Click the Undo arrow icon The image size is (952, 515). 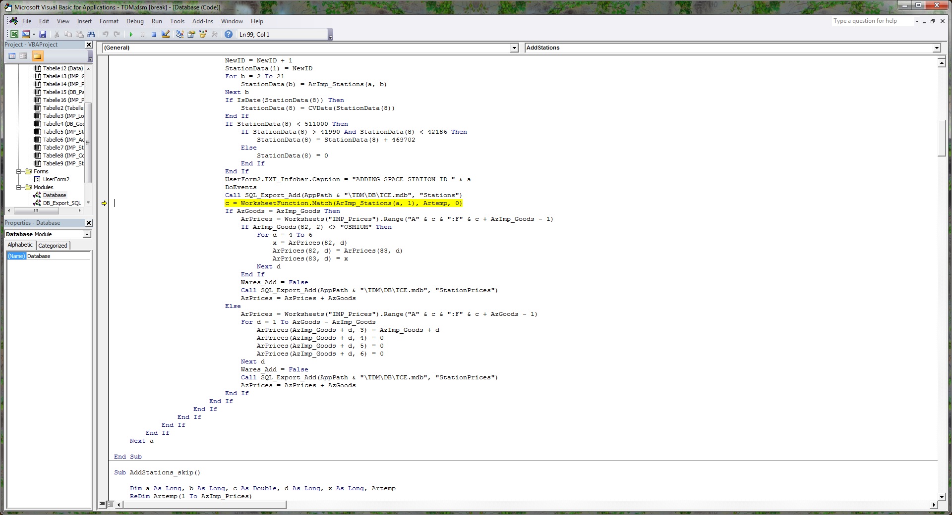click(105, 34)
